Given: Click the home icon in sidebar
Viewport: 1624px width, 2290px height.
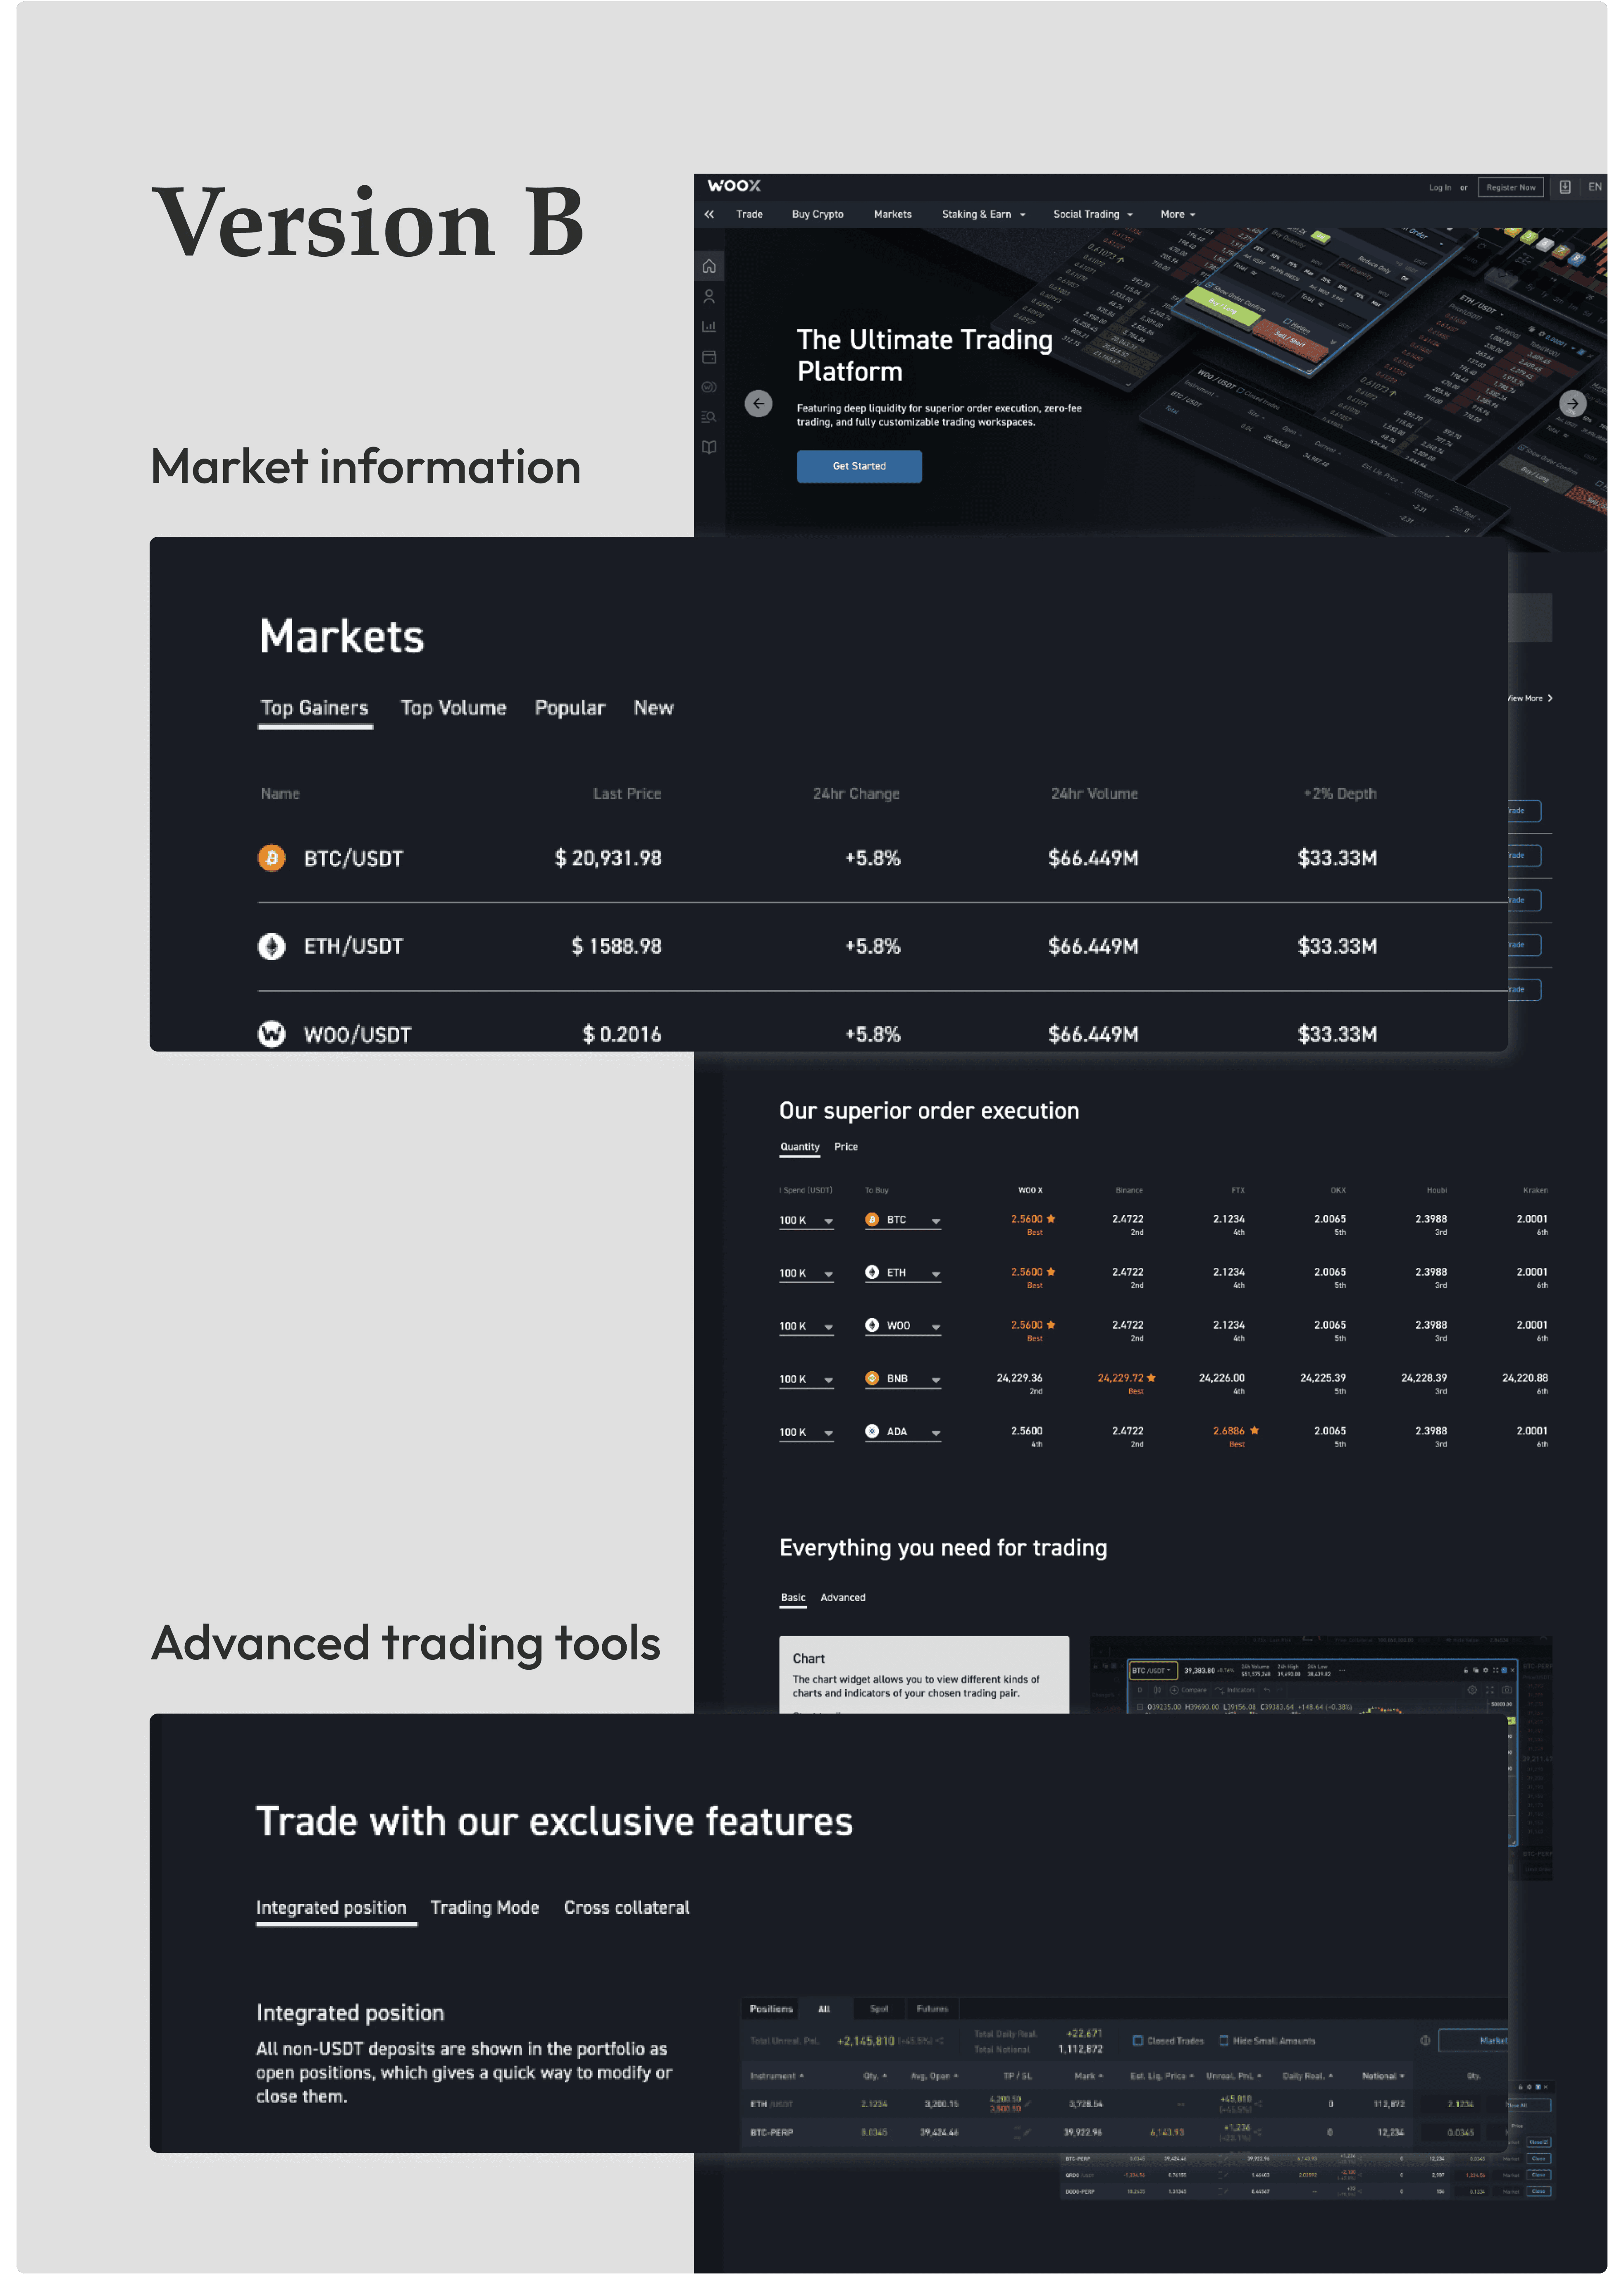Looking at the screenshot, I should click(709, 266).
